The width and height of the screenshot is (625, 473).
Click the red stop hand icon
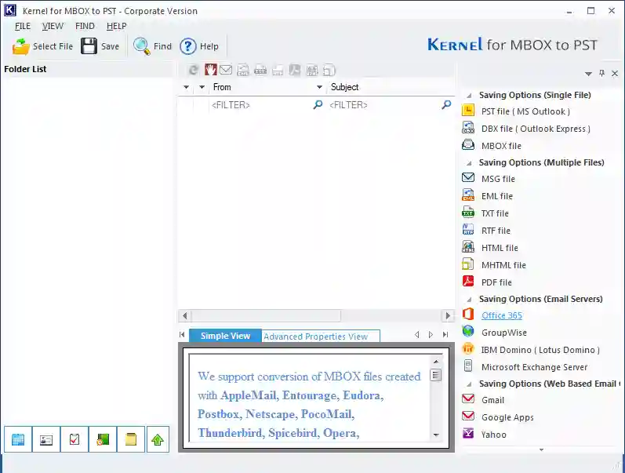pos(210,70)
